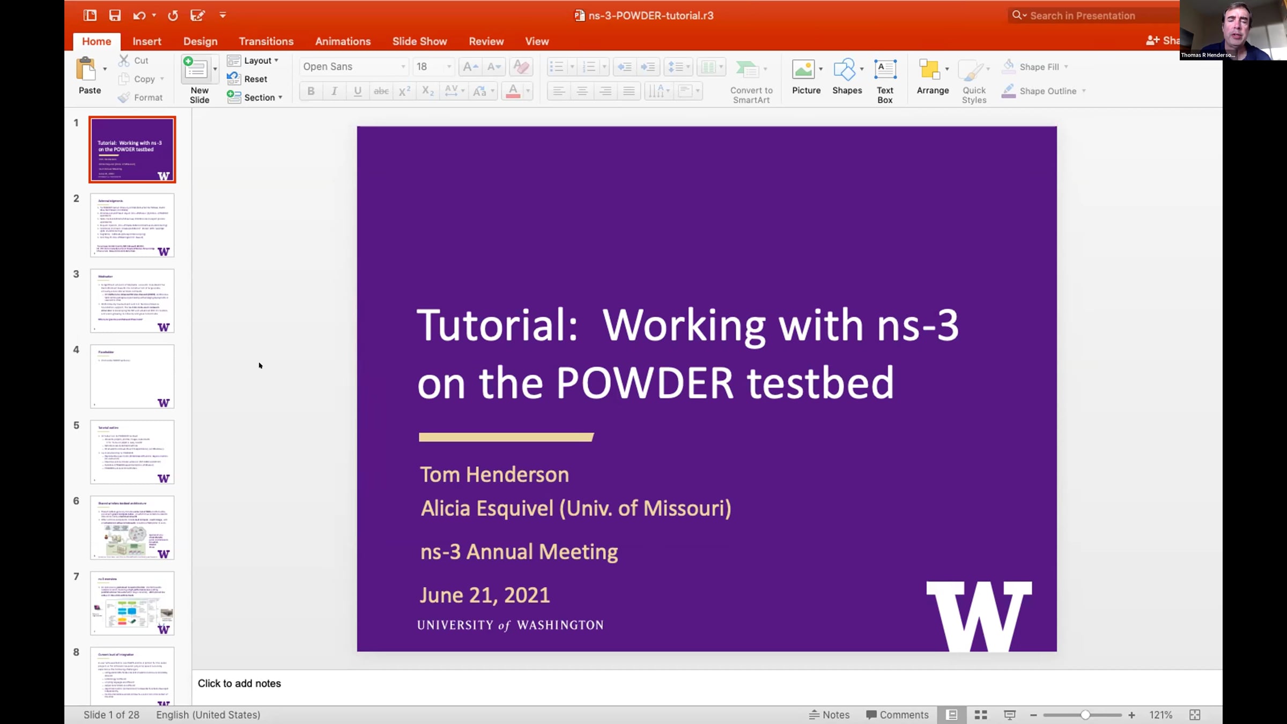Image resolution: width=1287 pixels, height=724 pixels.
Task: Click into Search in Presentation field
Action: (1094, 16)
